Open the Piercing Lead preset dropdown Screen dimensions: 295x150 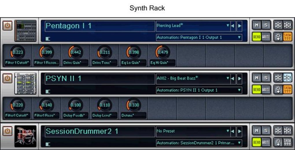point(193,26)
